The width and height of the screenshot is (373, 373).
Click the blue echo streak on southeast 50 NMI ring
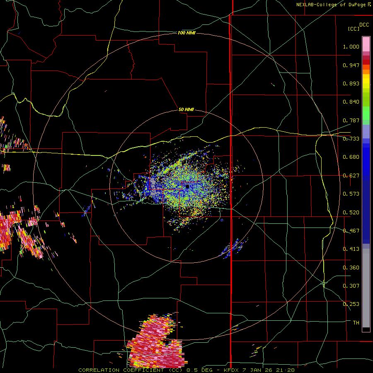(x=233, y=248)
